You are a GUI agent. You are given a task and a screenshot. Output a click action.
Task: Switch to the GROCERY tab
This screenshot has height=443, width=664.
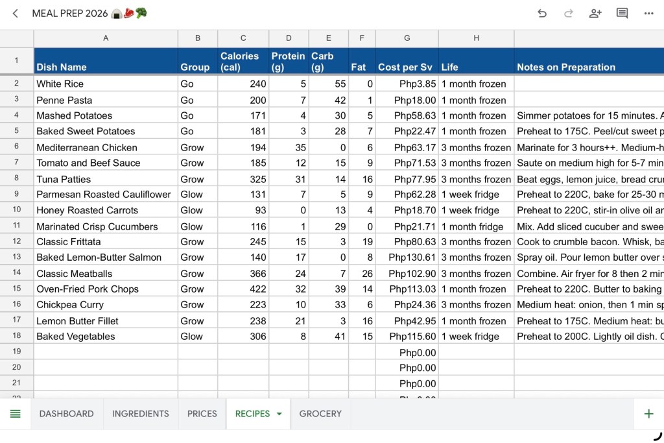(320, 414)
